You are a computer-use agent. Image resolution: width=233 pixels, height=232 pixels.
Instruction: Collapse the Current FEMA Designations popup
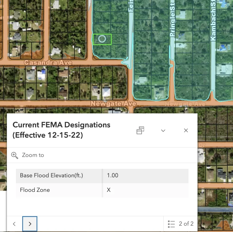tap(163, 131)
